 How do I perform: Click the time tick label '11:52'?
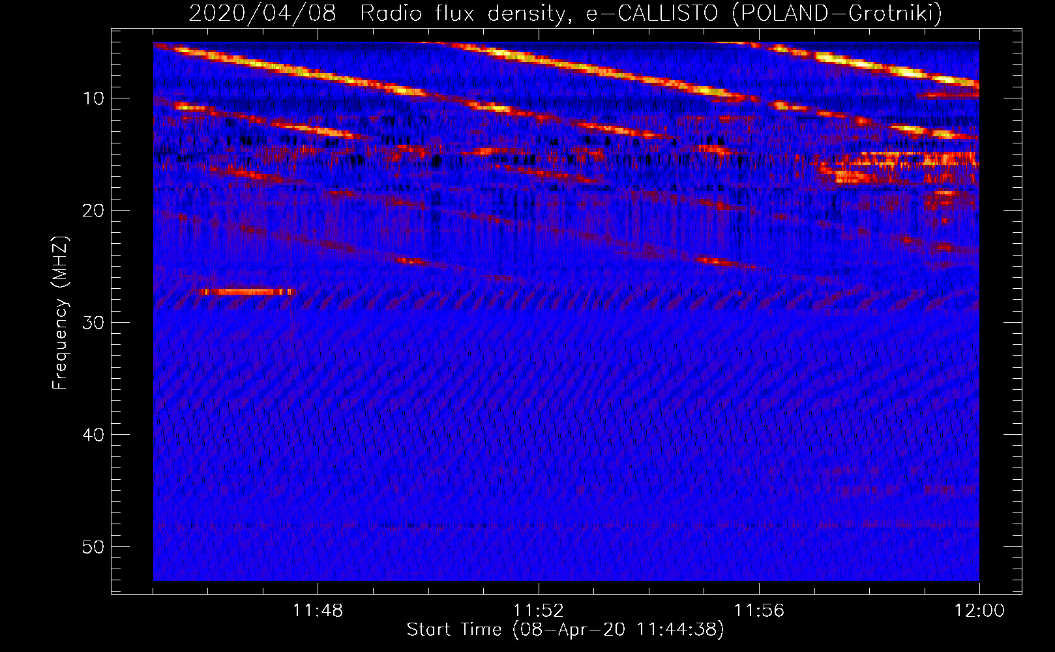pos(538,610)
